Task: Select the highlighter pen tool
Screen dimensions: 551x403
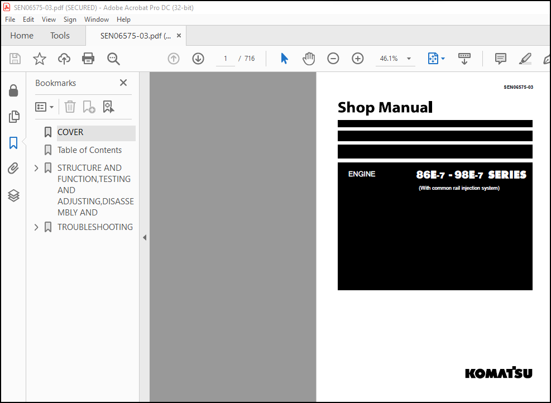Action: [525, 59]
